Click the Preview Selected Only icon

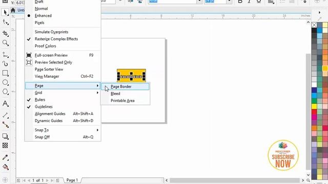pos(29,62)
